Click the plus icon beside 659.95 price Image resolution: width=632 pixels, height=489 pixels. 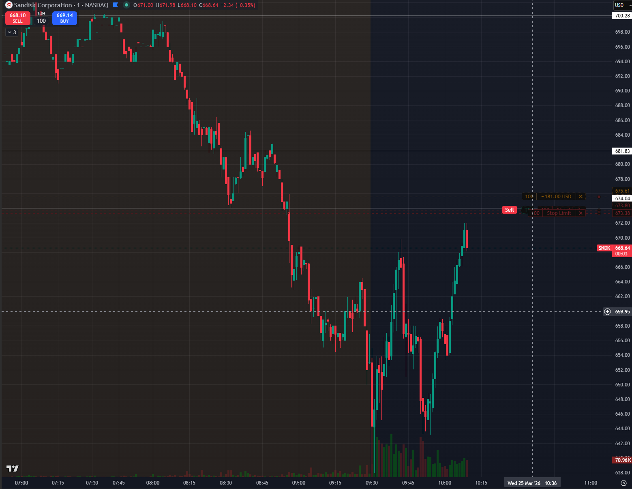(x=607, y=312)
